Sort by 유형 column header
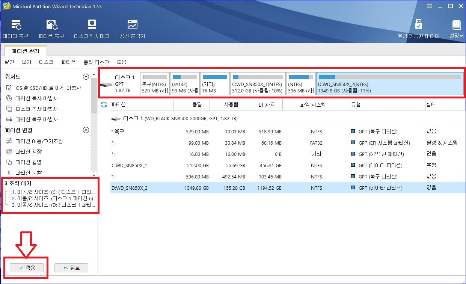This screenshot has height=284, width=466. click(x=387, y=105)
